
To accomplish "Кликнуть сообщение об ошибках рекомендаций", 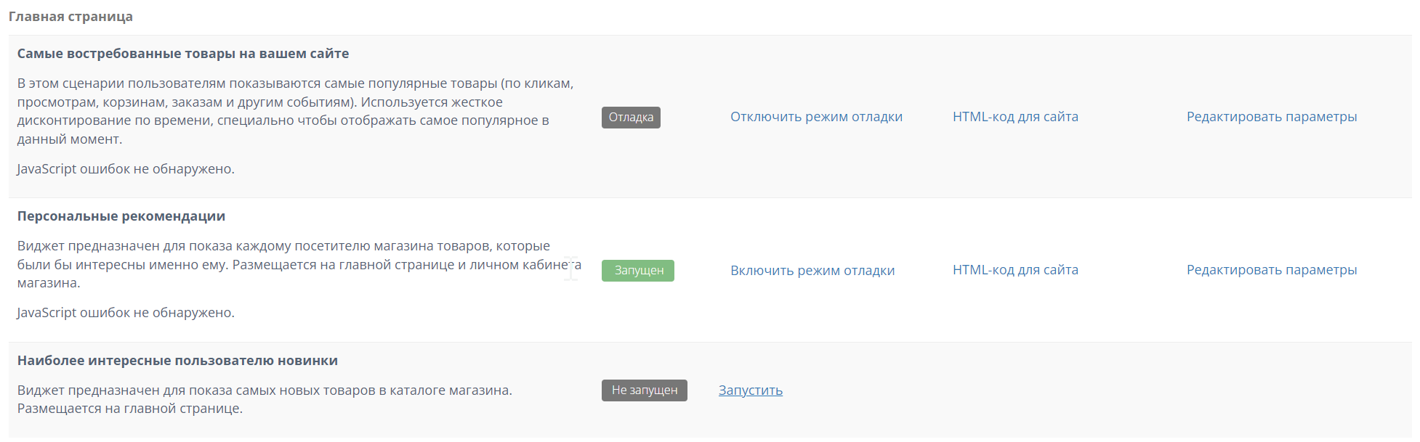I will click(x=125, y=312).
